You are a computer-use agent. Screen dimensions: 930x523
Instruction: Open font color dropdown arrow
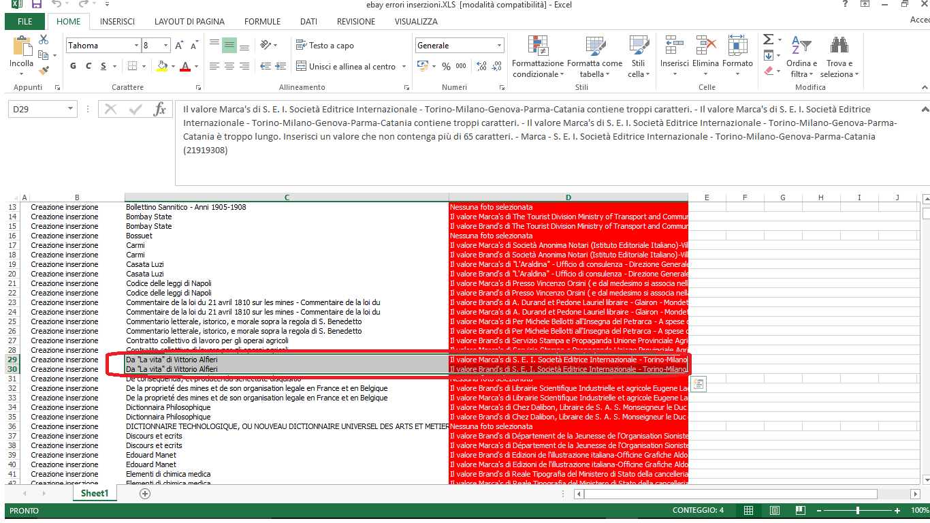(196, 66)
